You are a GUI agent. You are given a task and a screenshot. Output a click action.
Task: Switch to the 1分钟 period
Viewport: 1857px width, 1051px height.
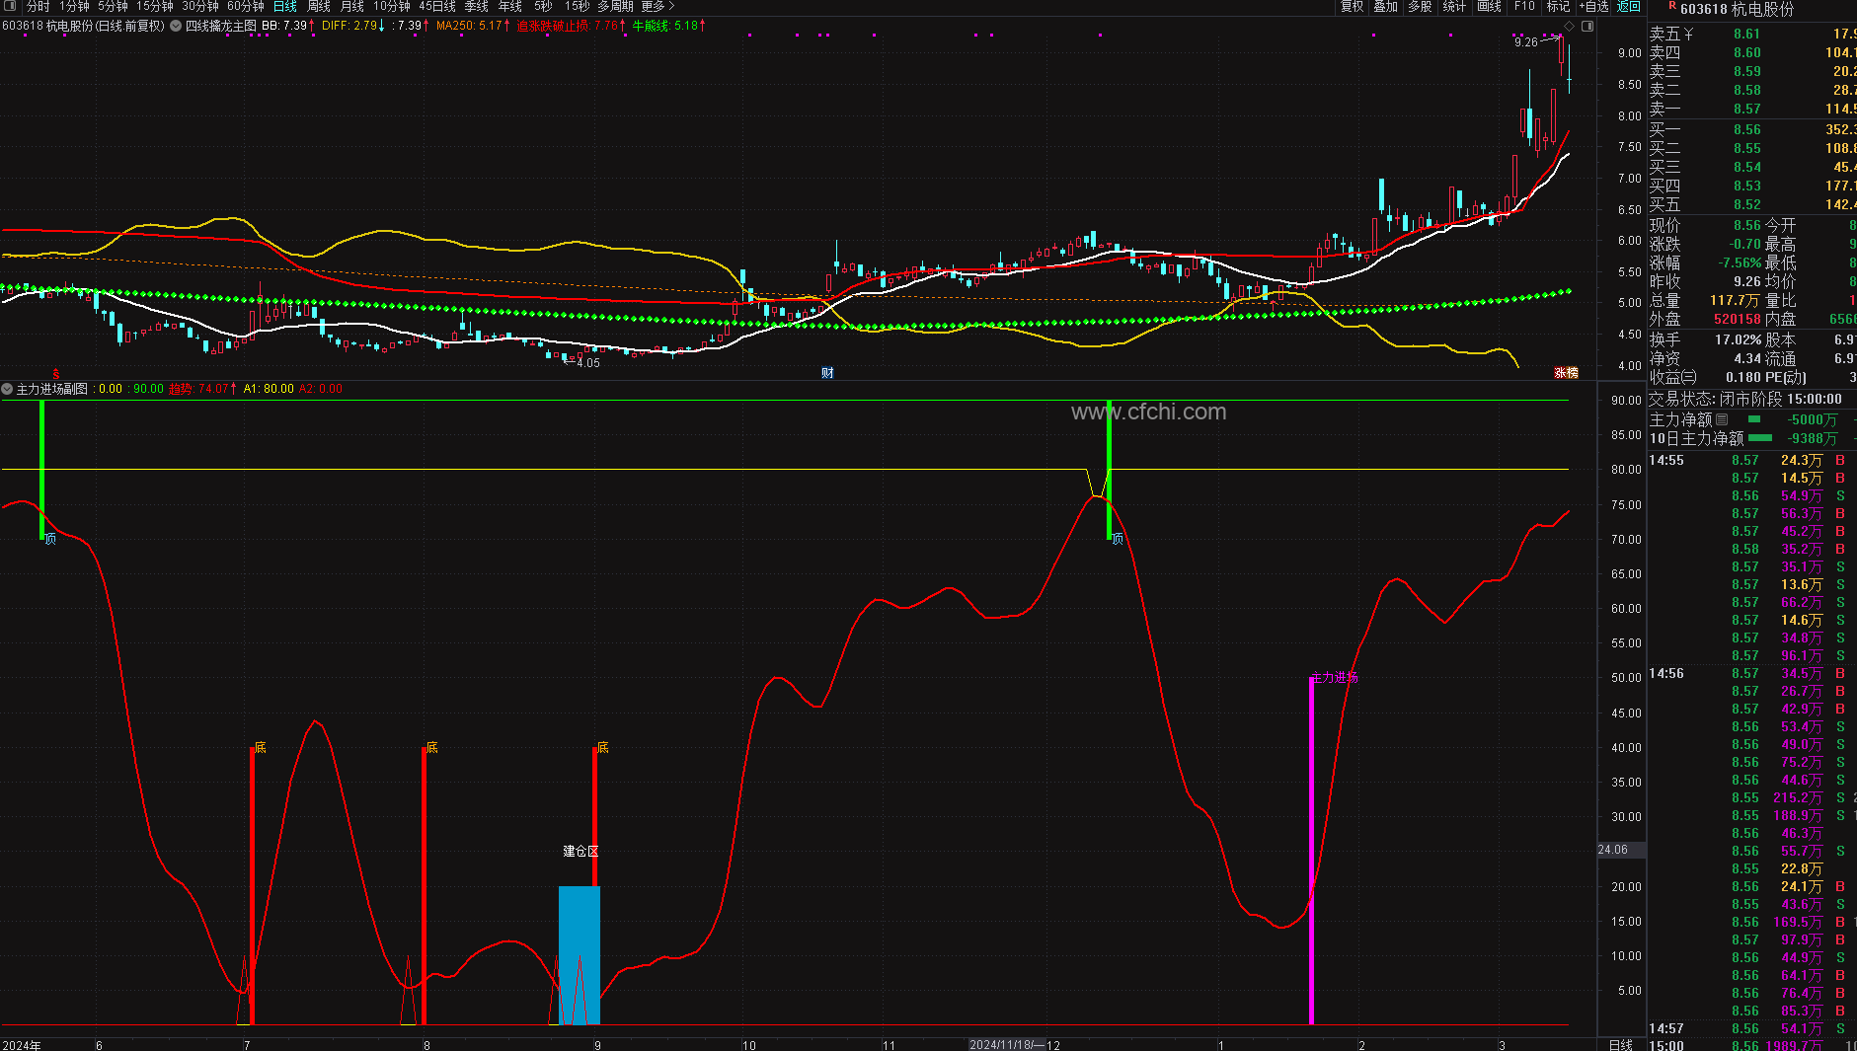[74, 6]
